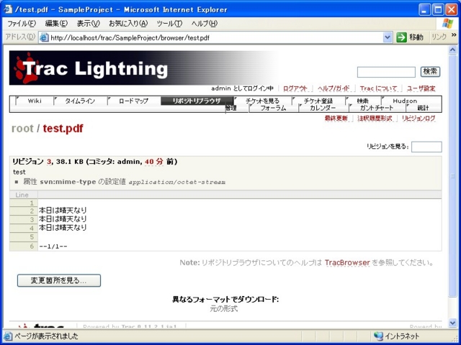Select the リポジトリブラウザ tab
The image size is (461, 345).
[x=197, y=101]
